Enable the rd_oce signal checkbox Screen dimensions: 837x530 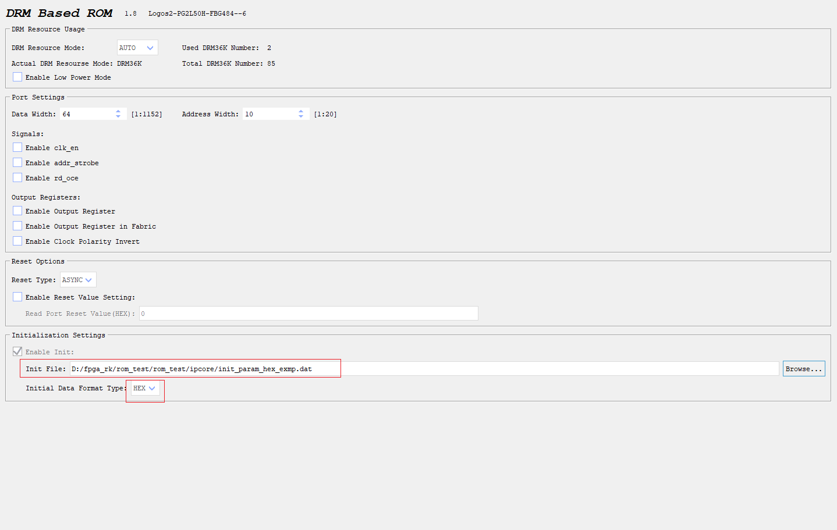[17, 177]
